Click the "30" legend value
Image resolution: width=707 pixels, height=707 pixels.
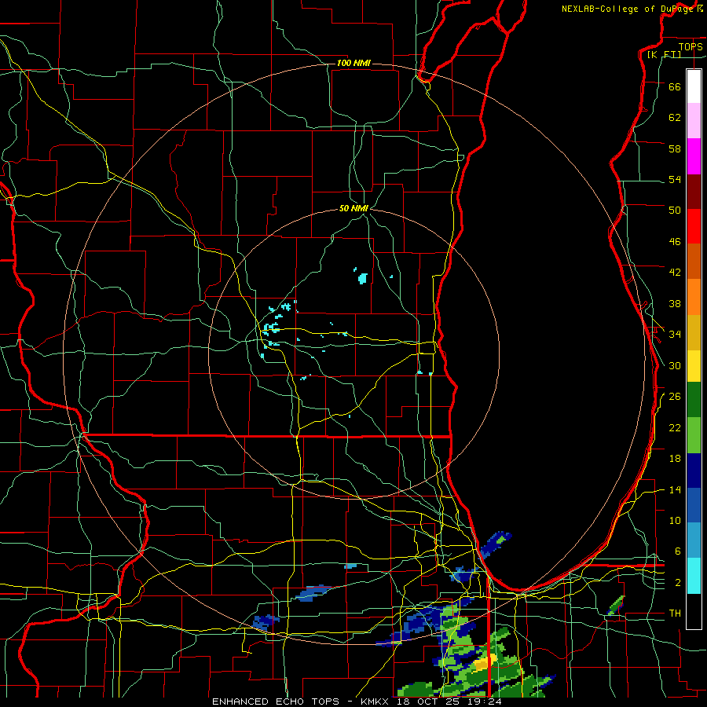(x=675, y=365)
